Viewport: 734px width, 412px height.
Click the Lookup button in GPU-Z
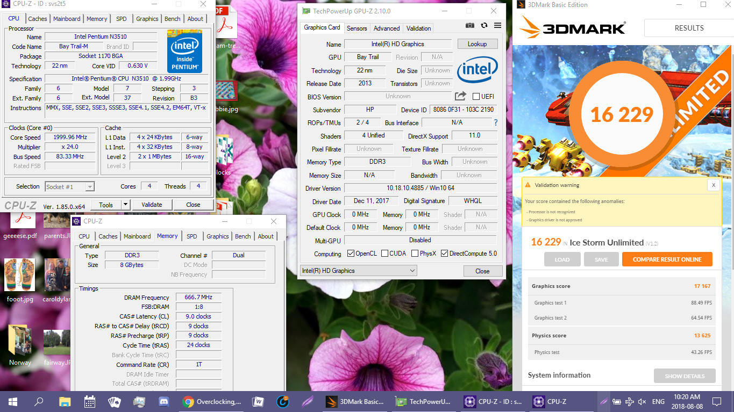(x=478, y=44)
